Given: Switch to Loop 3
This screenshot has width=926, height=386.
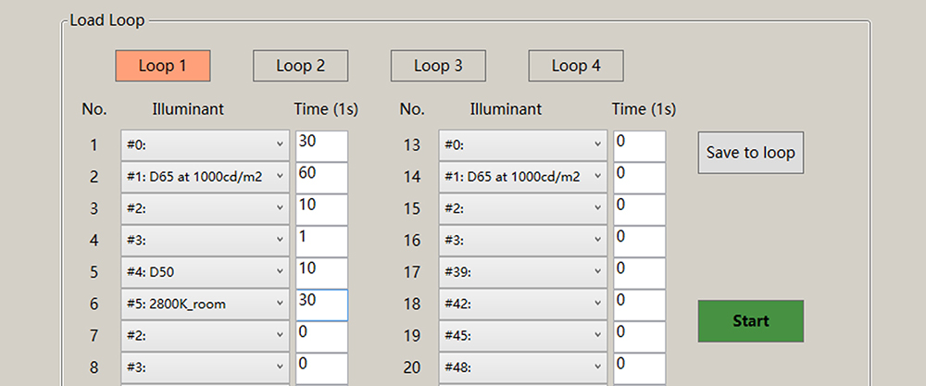Looking at the screenshot, I should [438, 66].
